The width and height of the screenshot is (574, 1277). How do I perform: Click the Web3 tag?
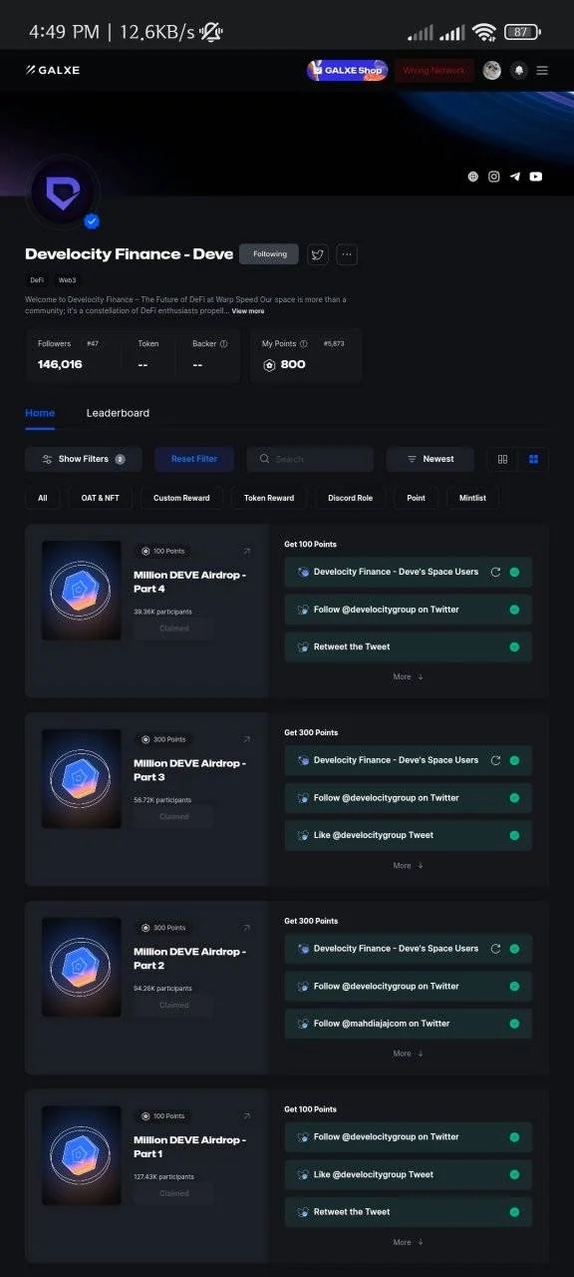point(67,280)
